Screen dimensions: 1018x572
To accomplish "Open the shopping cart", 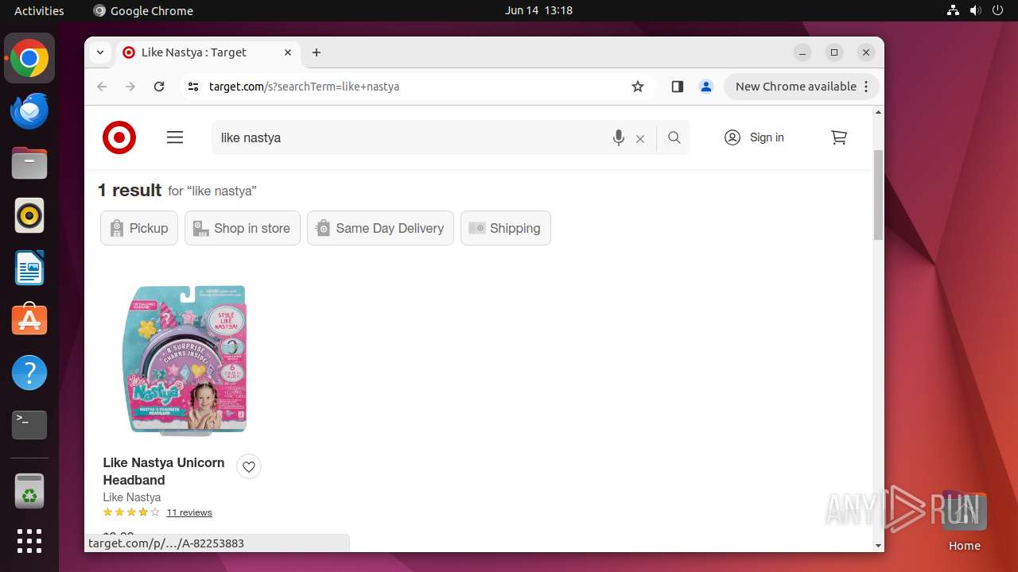I will click(x=839, y=137).
